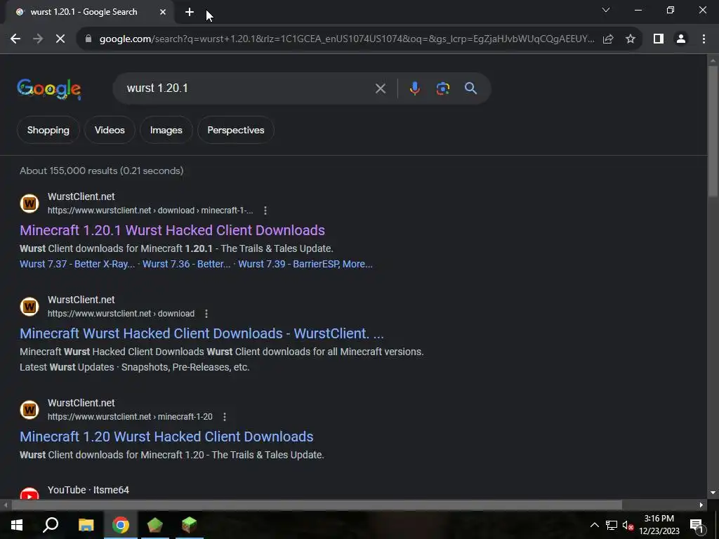Click Chrome icon in taskbar
Image resolution: width=719 pixels, height=539 pixels.
tap(121, 525)
